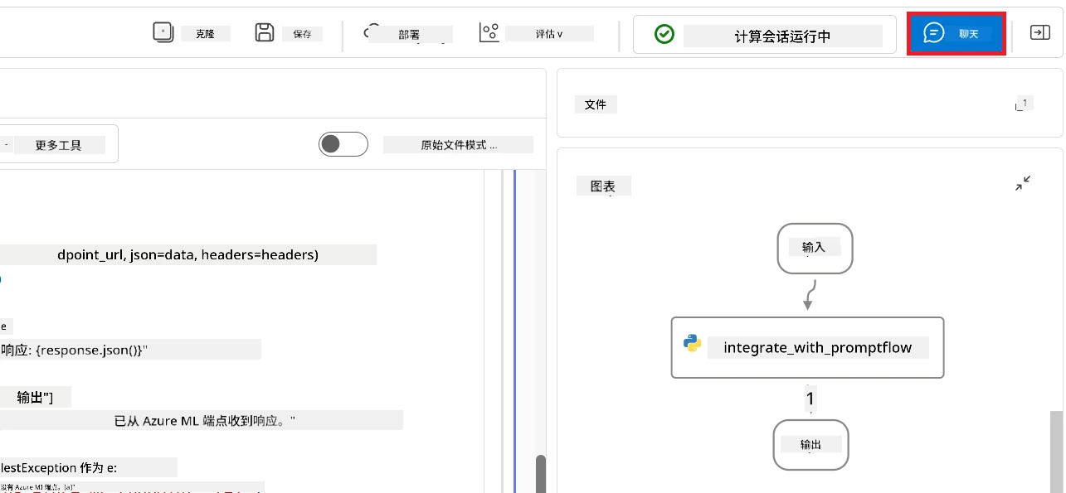1066x493 pixels.
Task: Click the code line with json=data, headers=headers
Action: (x=188, y=255)
